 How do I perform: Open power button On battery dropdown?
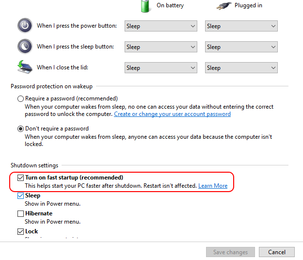click(160, 26)
